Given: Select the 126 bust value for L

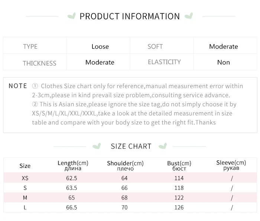Looking at the screenshot, I should 179,207.
